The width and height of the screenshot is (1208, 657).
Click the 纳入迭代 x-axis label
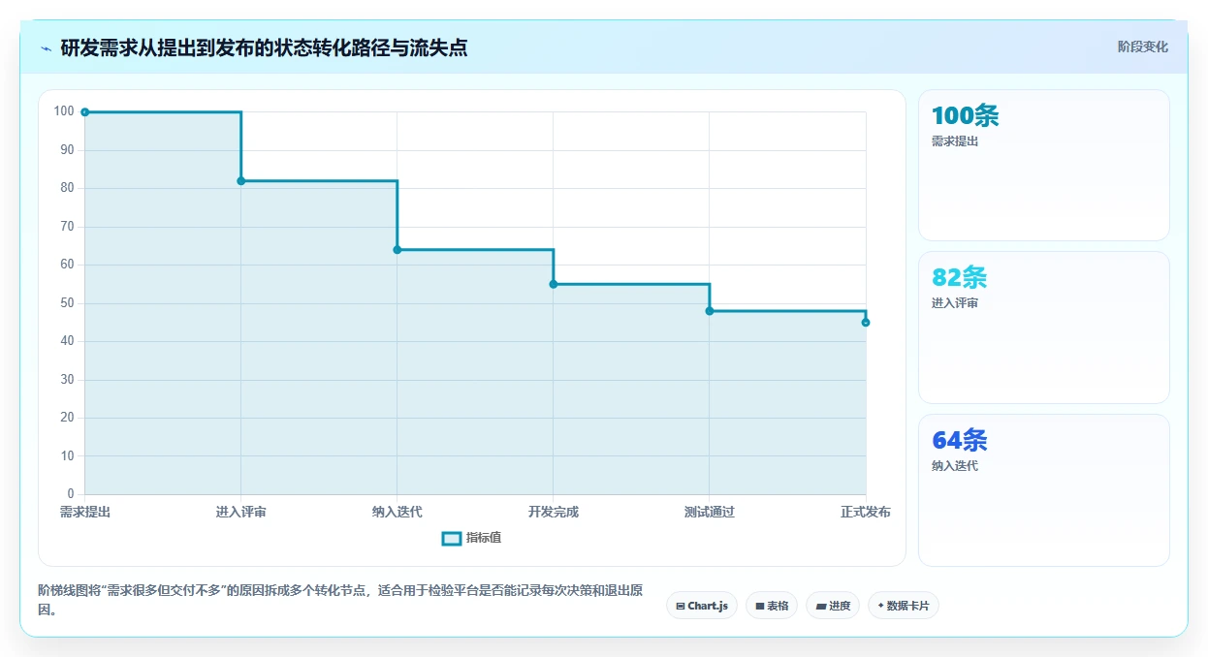pyautogui.click(x=397, y=512)
